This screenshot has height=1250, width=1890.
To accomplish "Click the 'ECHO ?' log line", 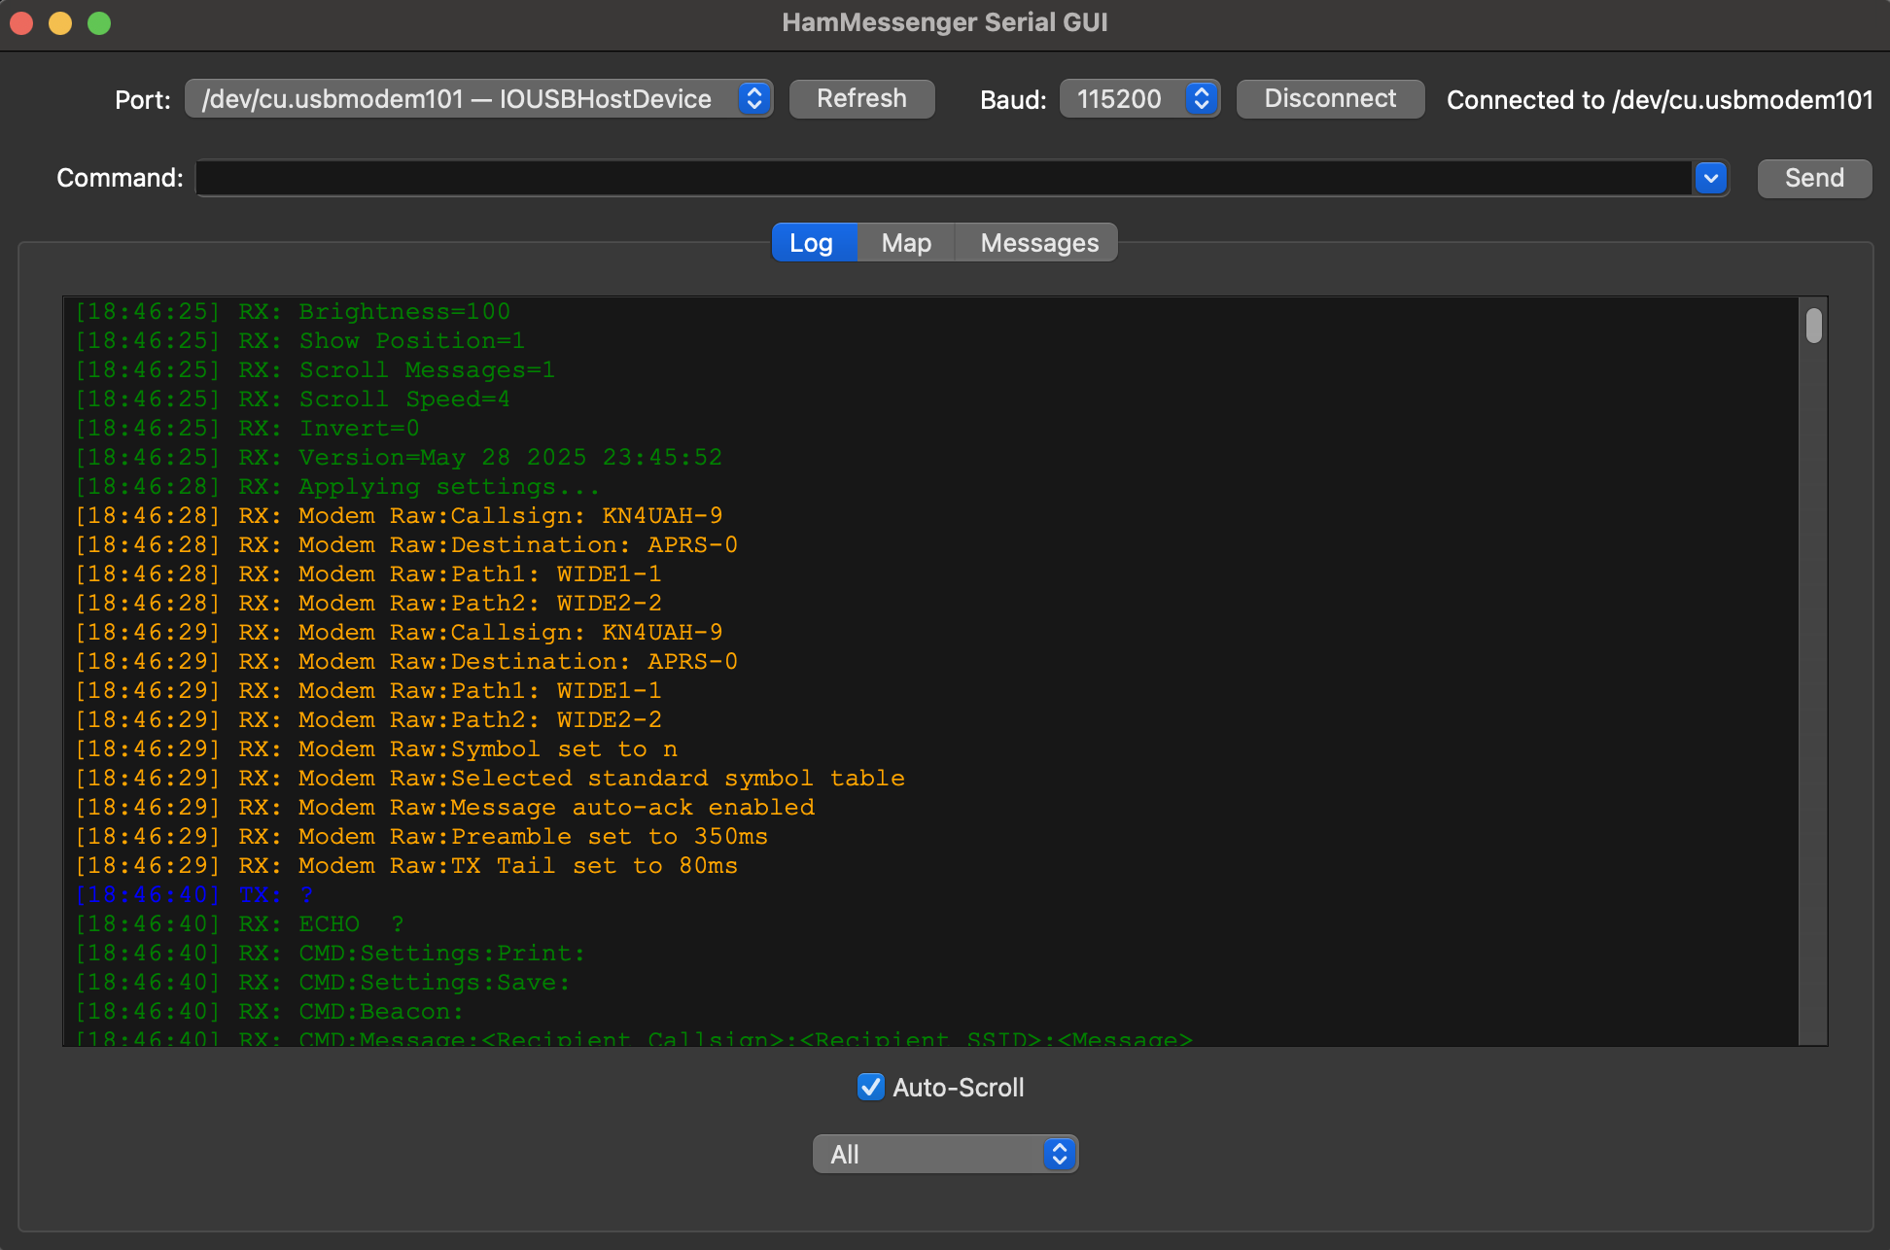I will tap(240, 924).
